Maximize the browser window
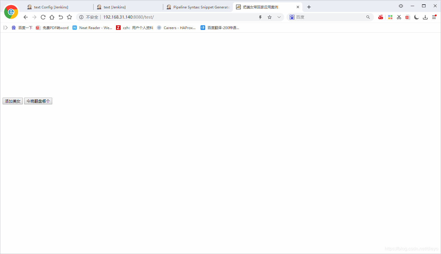Screen dimensions: 441x254 424,6
